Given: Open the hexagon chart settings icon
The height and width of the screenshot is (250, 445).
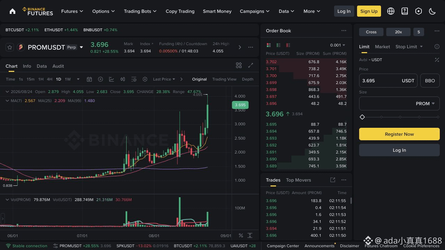Looking at the screenshot, I should click(x=145, y=79).
